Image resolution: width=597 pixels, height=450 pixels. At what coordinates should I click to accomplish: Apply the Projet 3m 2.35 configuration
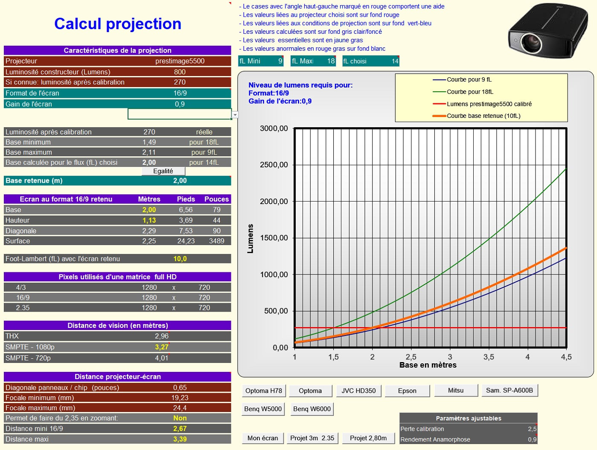(312, 438)
